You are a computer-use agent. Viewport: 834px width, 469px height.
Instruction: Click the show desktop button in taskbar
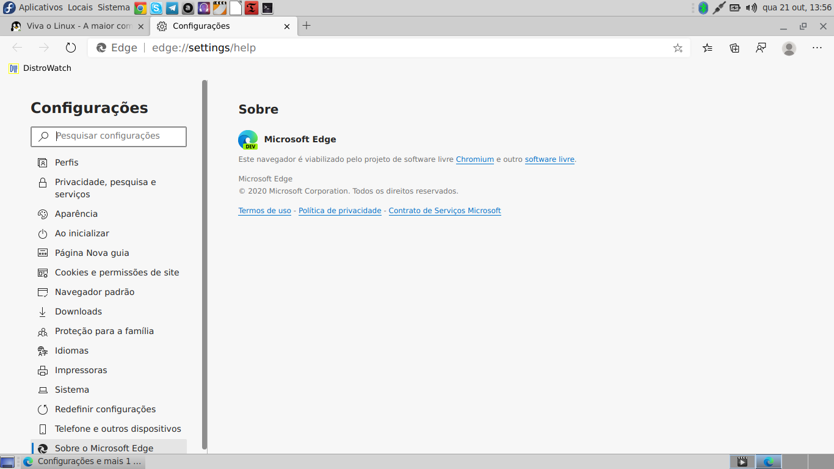[x=7, y=462]
